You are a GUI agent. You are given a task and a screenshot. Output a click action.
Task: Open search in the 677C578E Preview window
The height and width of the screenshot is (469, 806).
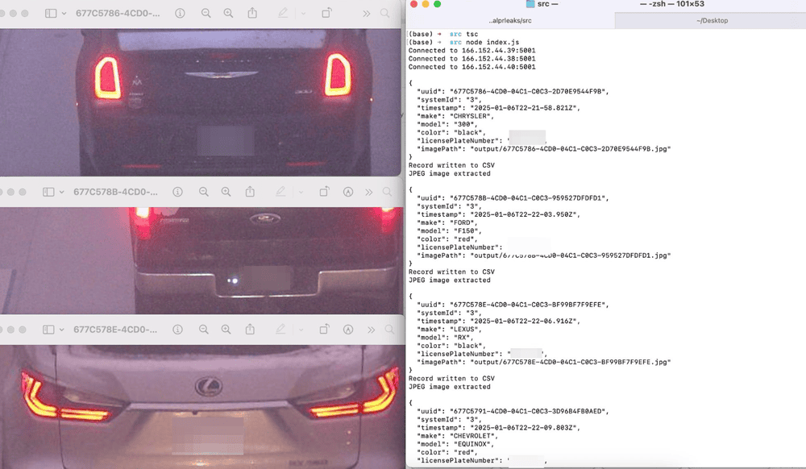389,330
